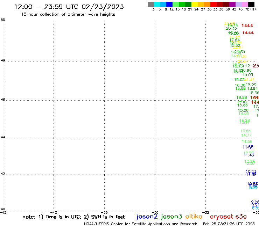Image resolution: width=259 pixels, height=227 pixels.
Task: Click the 18.94 wave height value
Action: 252,88
